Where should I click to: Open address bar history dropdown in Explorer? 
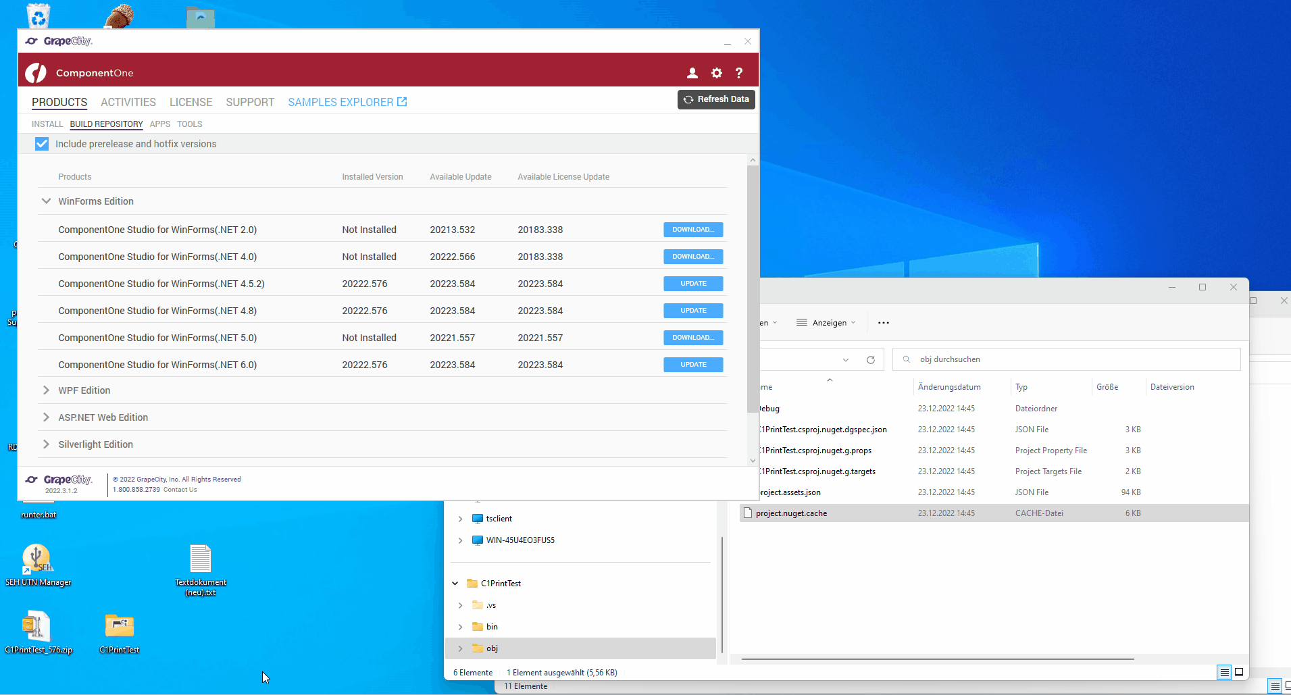846,359
